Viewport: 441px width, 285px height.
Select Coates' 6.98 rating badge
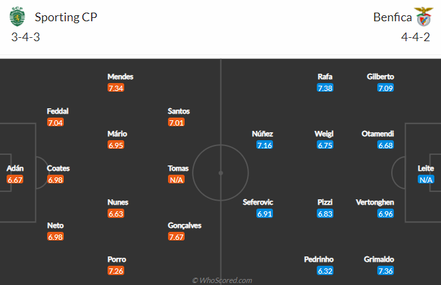[x=55, y=180]
